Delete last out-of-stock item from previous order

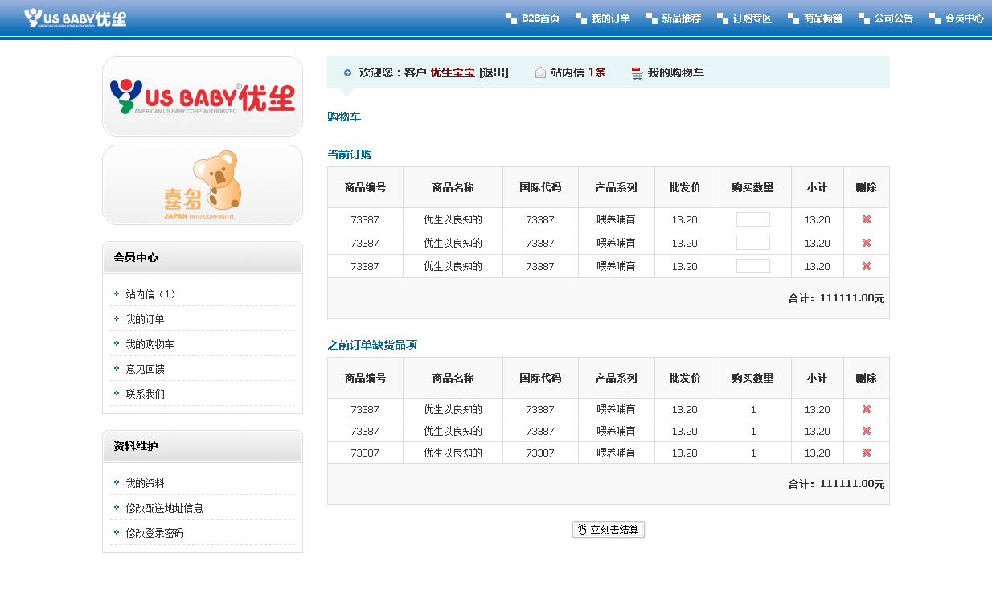[866, 453]
